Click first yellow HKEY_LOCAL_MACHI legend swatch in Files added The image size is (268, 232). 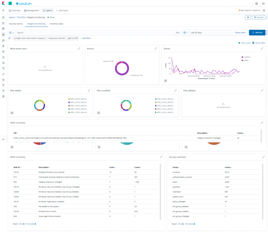69,99
